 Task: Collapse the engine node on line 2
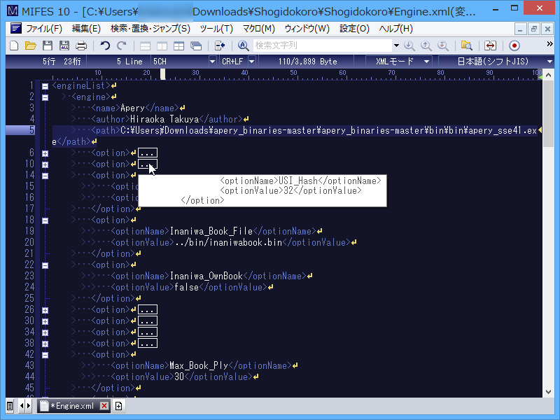(45, 97)
